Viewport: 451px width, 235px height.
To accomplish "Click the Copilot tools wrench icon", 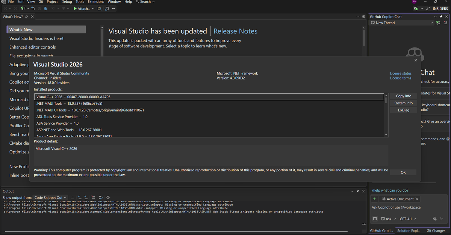I will pyautogui.click(x=434, y=219).
